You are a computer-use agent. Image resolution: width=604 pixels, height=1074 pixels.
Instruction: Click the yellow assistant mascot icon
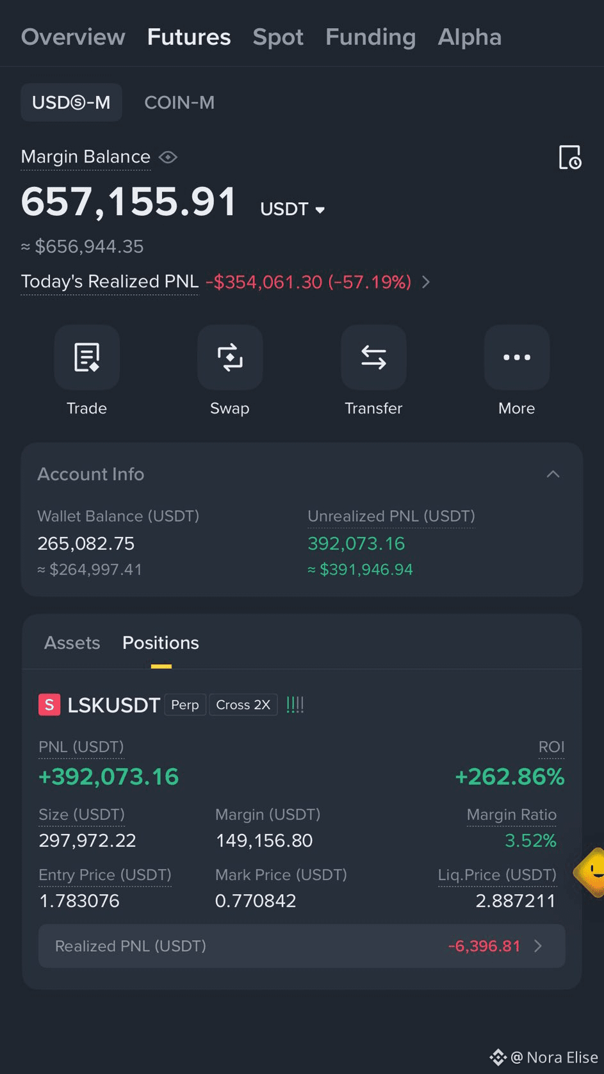[x=591, y=872]
